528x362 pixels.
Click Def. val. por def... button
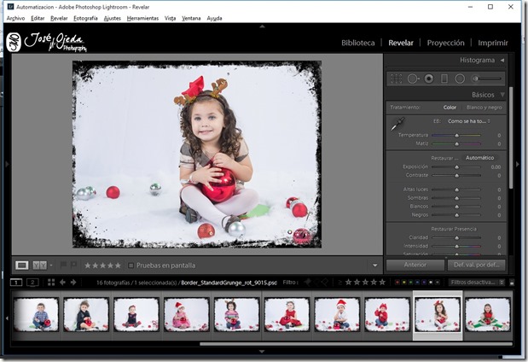point(477,265)
